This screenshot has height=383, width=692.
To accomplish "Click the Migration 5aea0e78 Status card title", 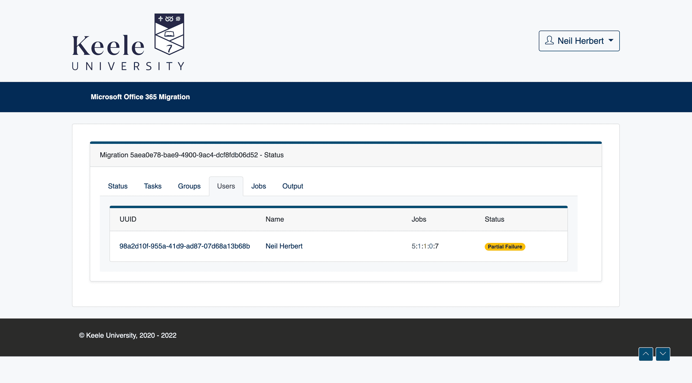I will pyautogui.click(x=192, y=155).
